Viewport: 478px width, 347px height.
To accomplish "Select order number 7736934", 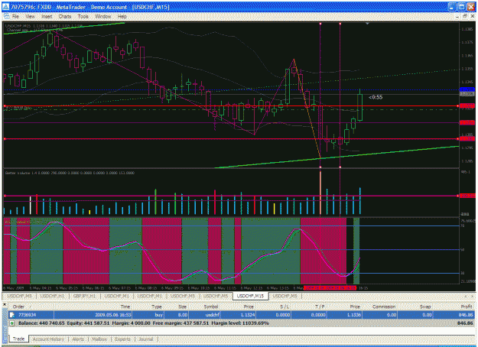I will 27,315.
